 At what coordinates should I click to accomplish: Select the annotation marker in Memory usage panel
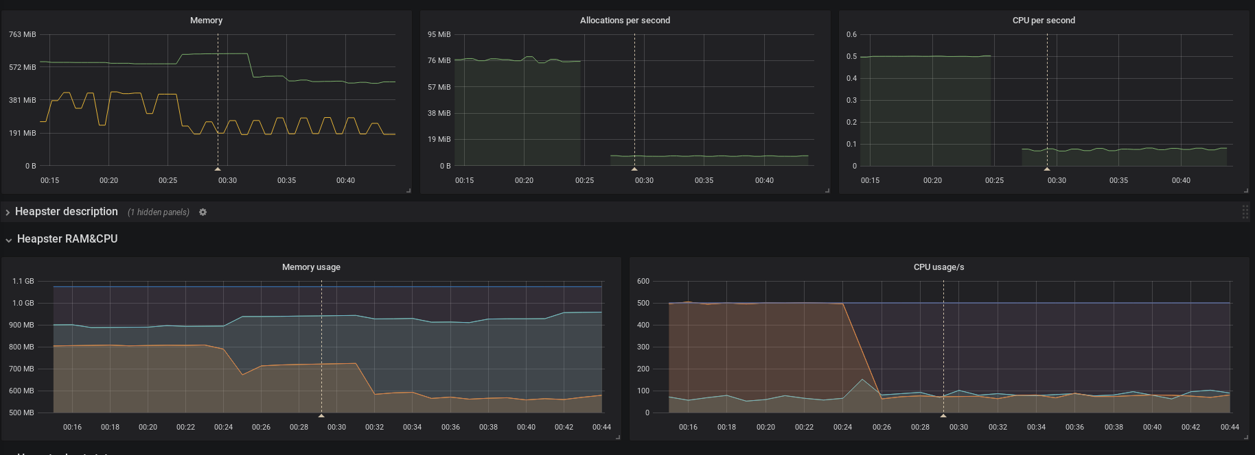321,415
